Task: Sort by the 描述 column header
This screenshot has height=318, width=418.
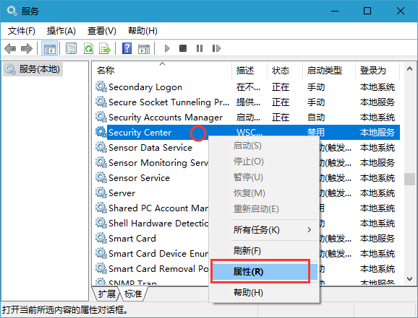Action: [x=249, y=71]
